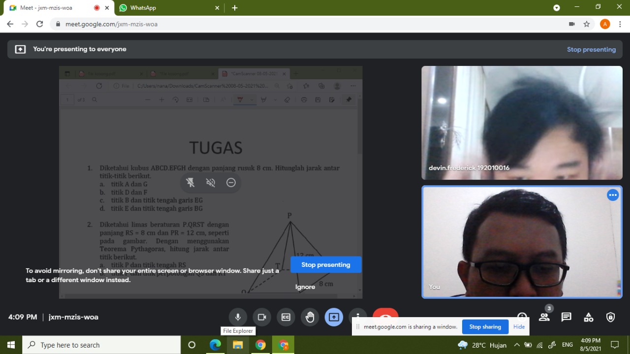Unpin the presentation tile icon

coord(190,183)
